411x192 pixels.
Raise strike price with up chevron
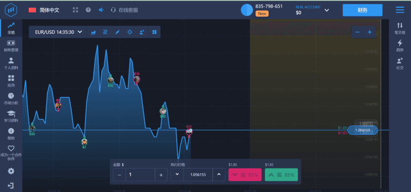pos(219,175)
